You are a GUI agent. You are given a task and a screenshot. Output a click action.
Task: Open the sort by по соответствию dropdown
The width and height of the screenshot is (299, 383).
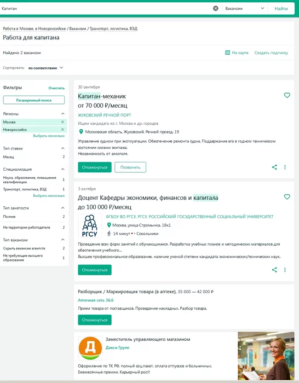tap(45, 68)
